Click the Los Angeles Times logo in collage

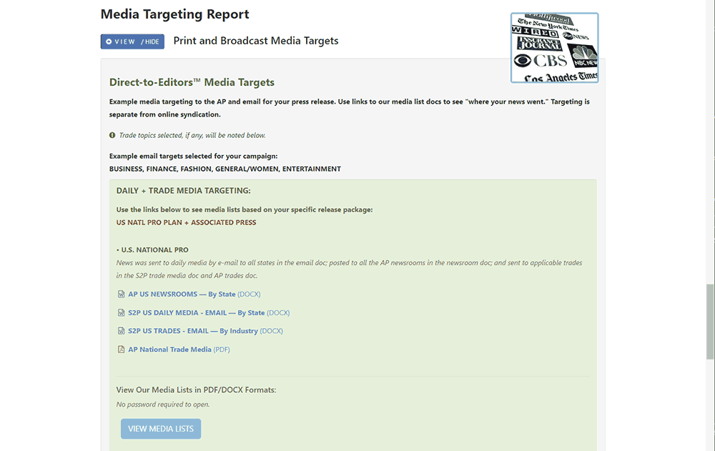click(x=561, y=76)
